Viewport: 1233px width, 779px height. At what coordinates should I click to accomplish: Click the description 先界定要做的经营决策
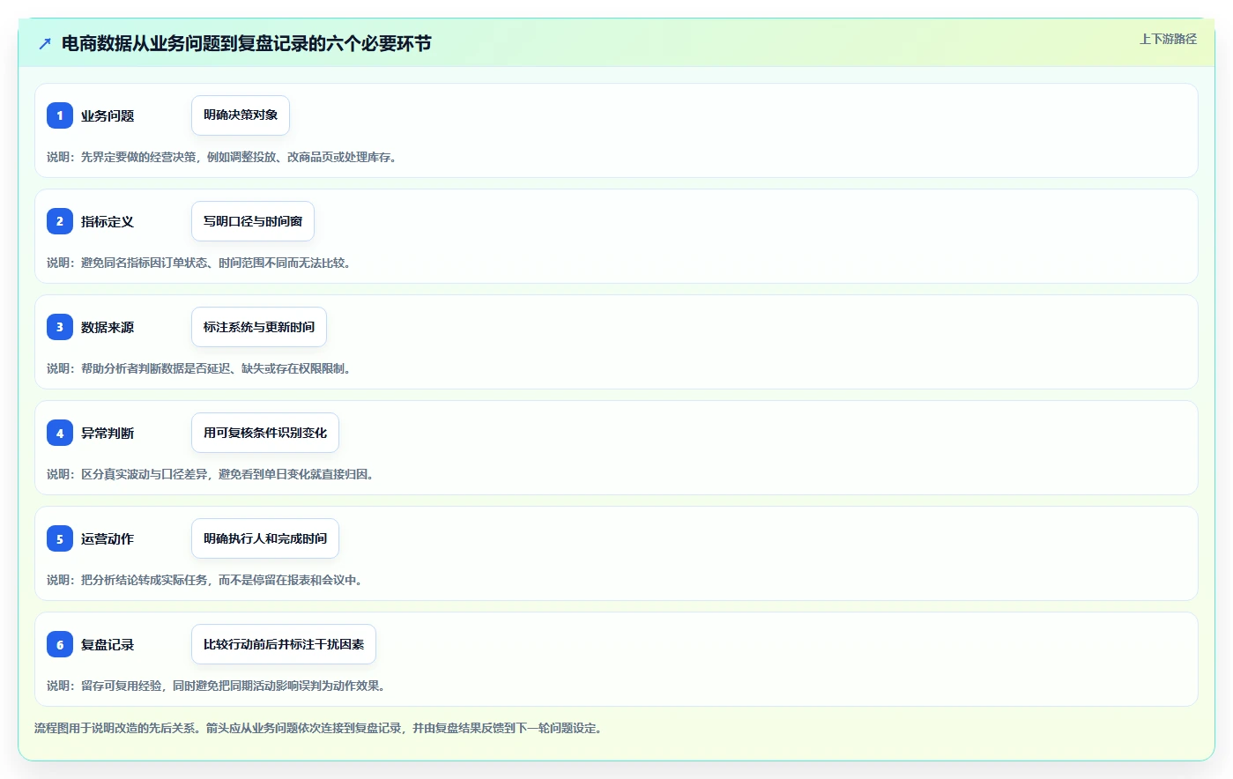click(x=224, y=157)
